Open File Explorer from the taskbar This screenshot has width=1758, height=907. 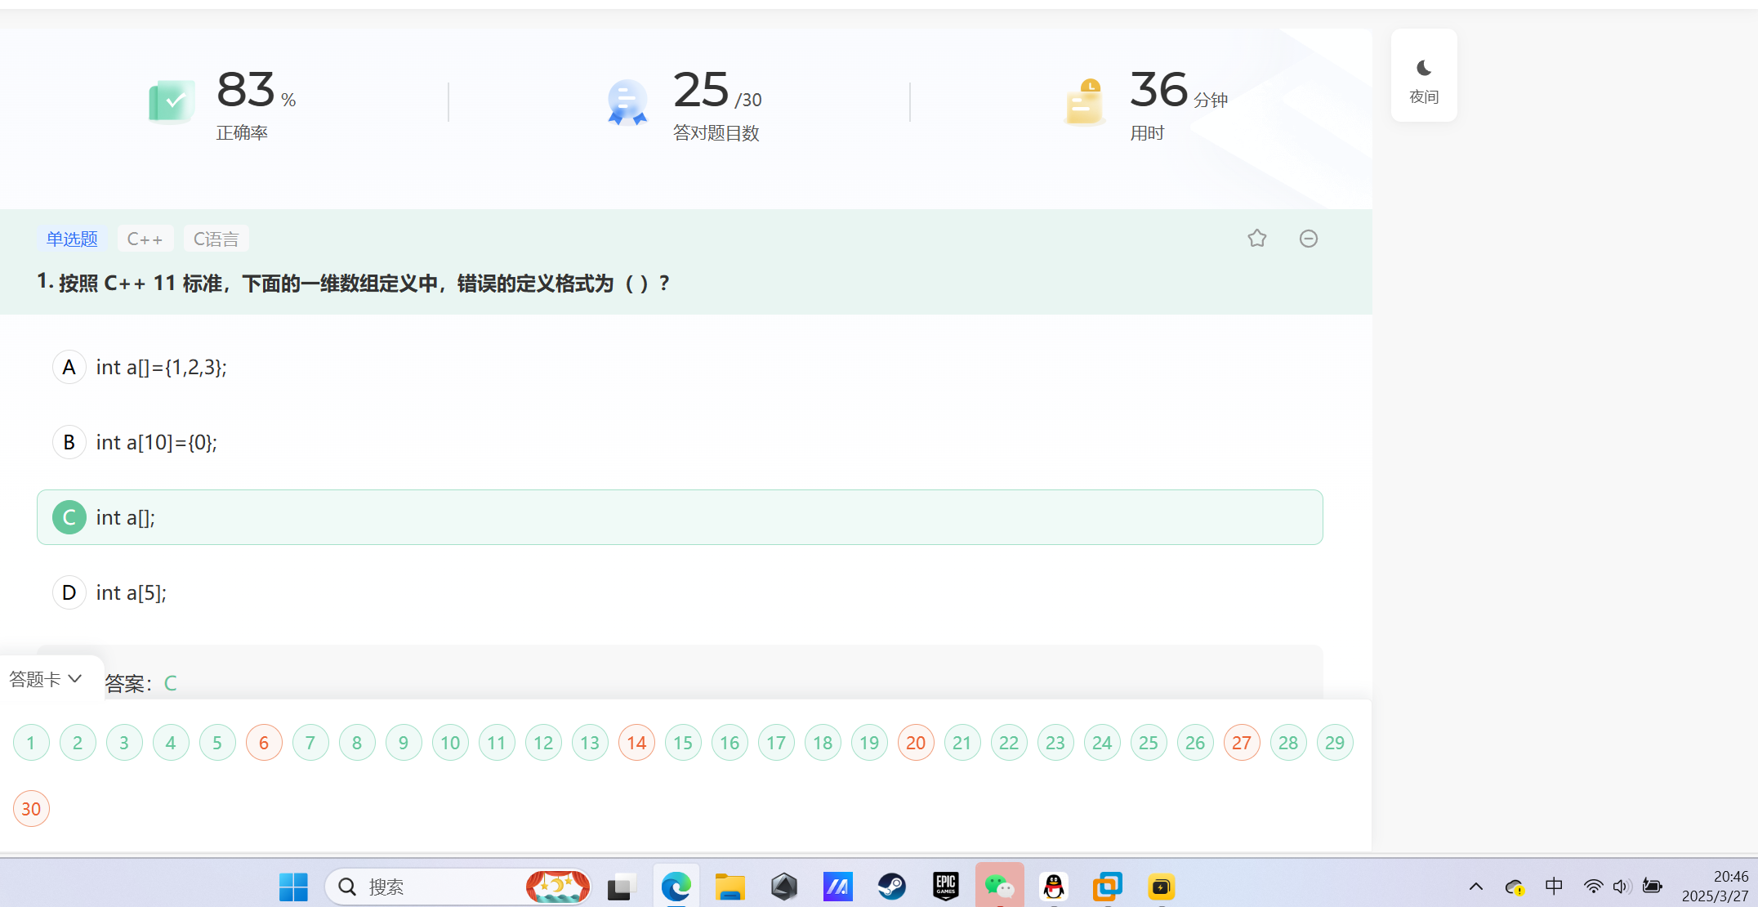click(730, 887)
